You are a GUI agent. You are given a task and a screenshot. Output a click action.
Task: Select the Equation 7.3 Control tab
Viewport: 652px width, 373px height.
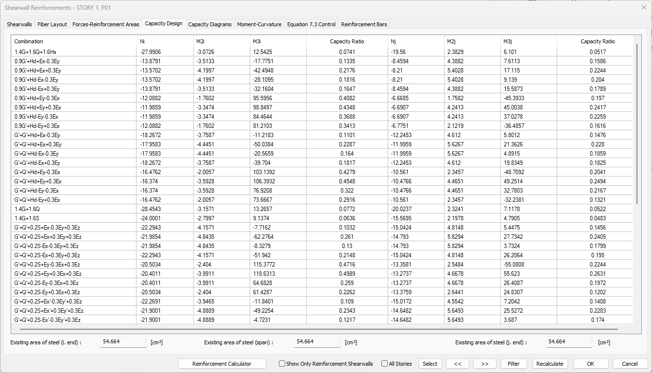pyautogui.click(x=311, y=24)
